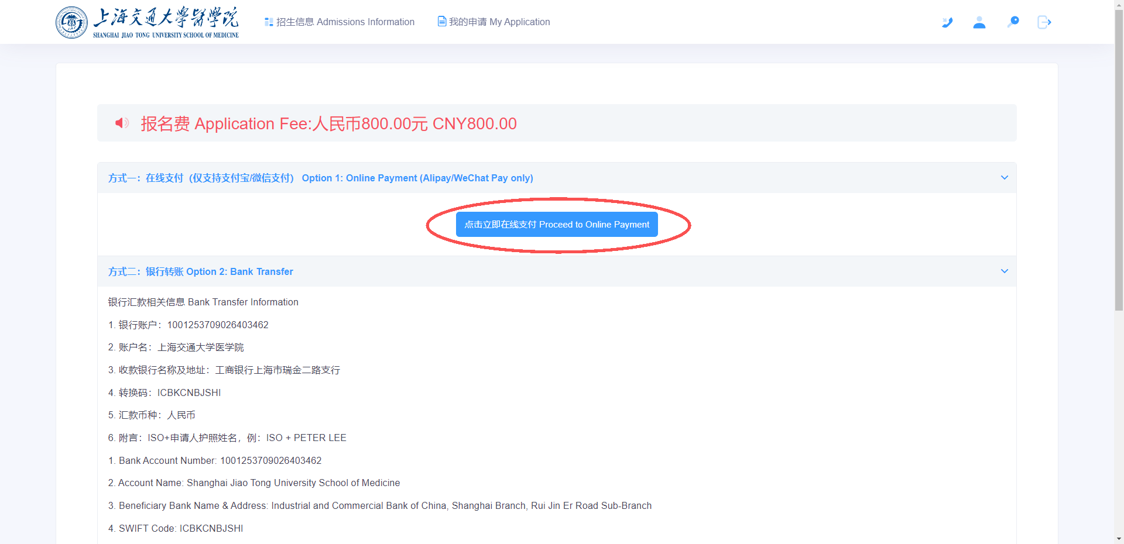Click the phone contact icon in header
This screenshot has height=544, width=1124.
click(947, 22)
